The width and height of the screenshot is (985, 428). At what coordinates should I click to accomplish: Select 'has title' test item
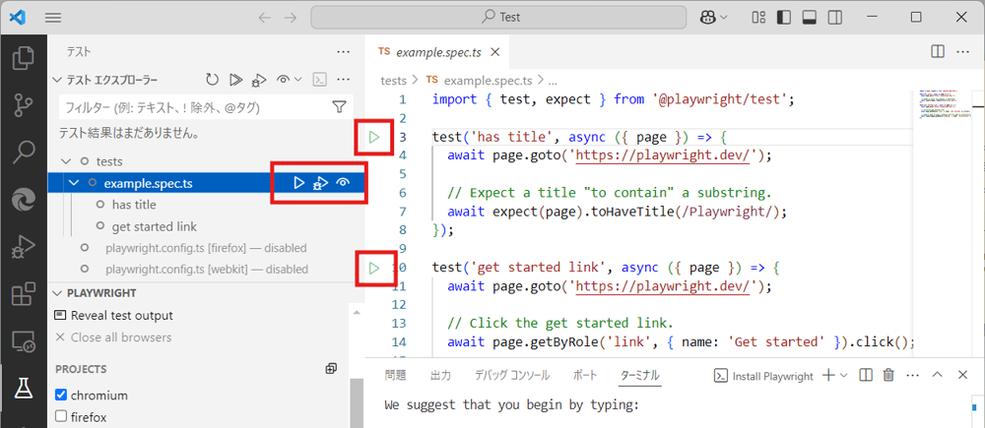(134, 205)
